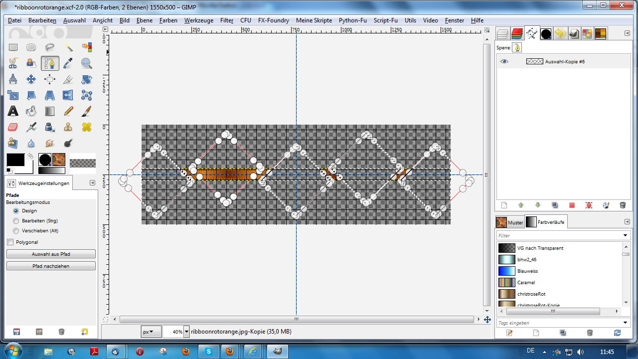Click the black foreground color swatch
This screenshot has height=359, width=638.
click(15, 160)
